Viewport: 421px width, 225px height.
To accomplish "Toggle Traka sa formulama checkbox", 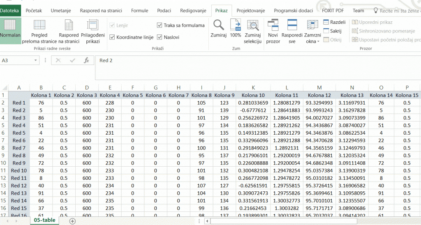I will click(160, 25).
